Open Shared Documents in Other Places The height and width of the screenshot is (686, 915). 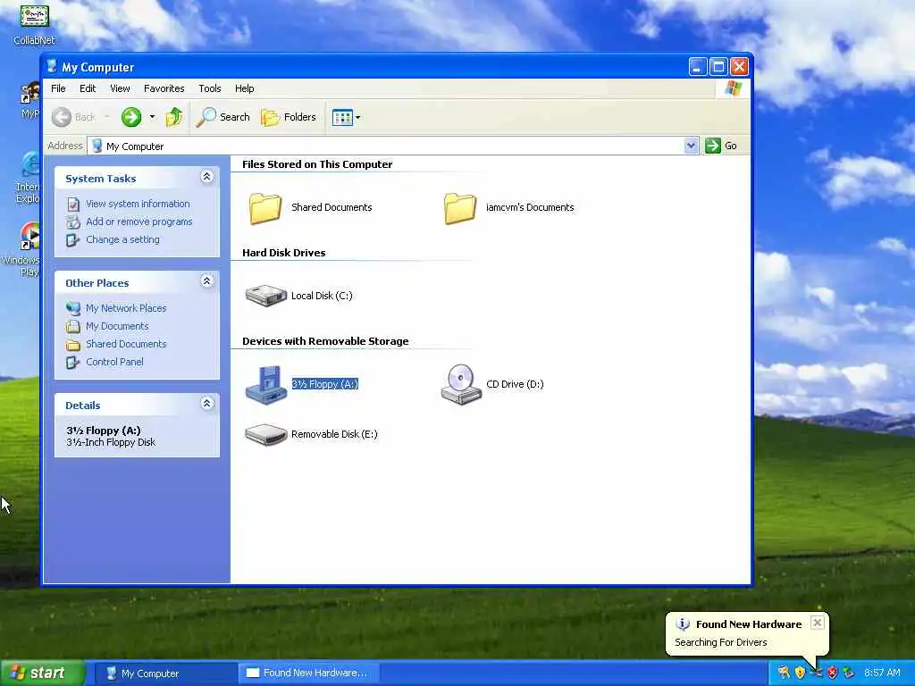click(x=126, y=344)
